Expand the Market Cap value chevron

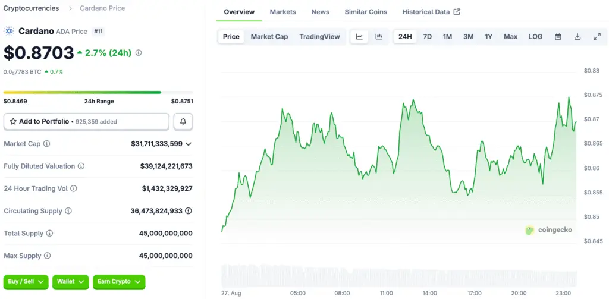pos(189,144)
